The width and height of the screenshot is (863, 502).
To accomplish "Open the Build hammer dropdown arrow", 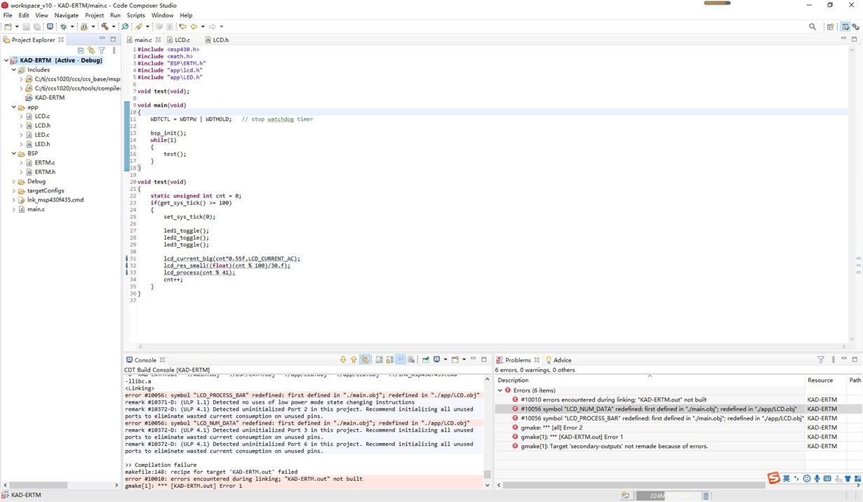I will coord(112,27).
